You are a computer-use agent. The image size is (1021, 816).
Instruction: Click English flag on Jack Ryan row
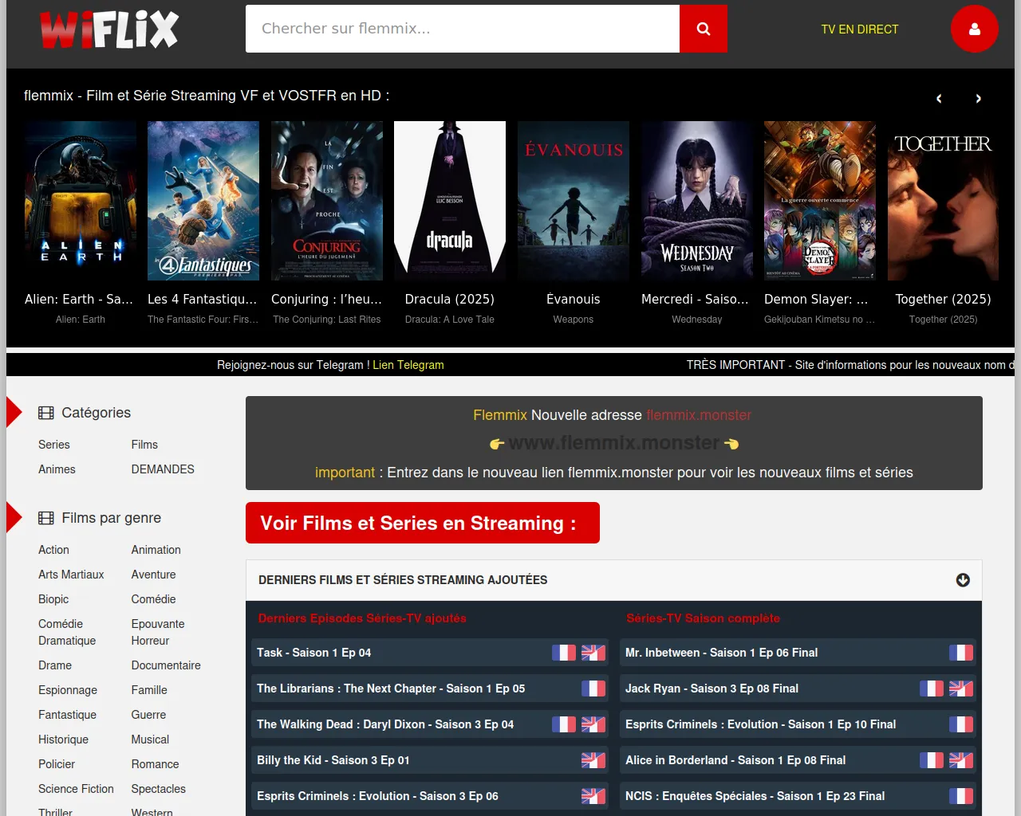tap(961, 688)
